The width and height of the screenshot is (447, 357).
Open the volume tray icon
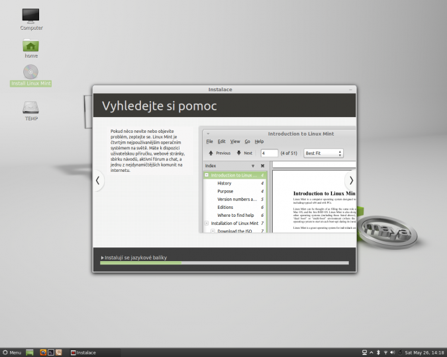click(393, 352)
